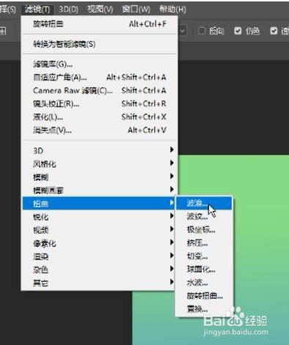Select 旋转扭曲... in the distort submenu
The image size is (289, 345).
coord(204,296)
